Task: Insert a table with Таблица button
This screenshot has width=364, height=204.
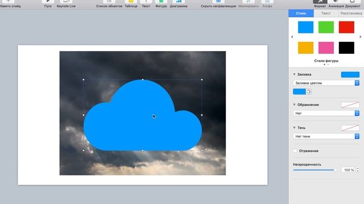Action: (x=131, y=4)
